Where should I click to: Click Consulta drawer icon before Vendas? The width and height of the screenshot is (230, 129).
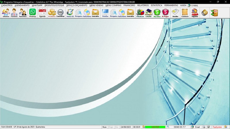pyautogui.click(x=95, y=13)
